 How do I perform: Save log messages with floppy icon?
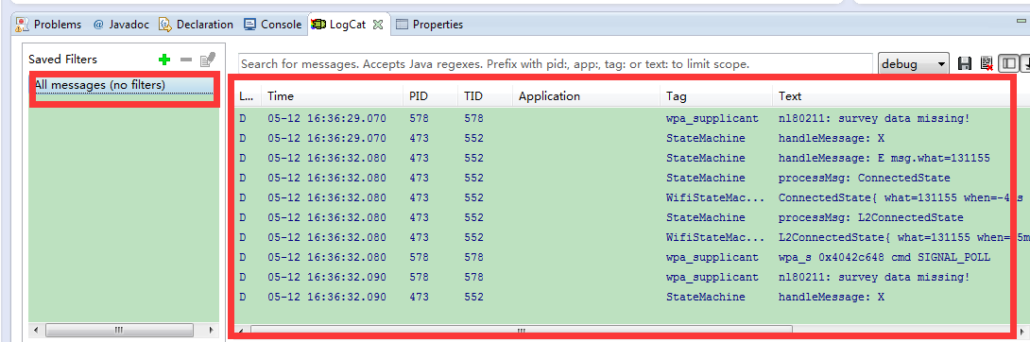pos(964,63)
